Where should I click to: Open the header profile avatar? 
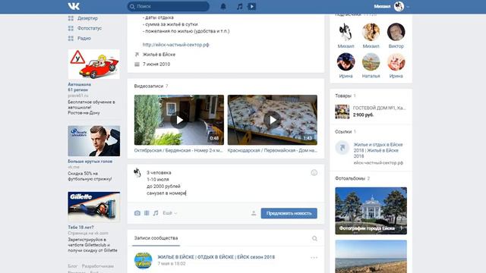[x=399, y=6]
